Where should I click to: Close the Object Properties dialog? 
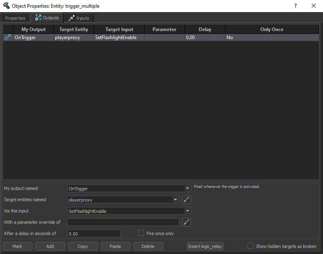314,6
